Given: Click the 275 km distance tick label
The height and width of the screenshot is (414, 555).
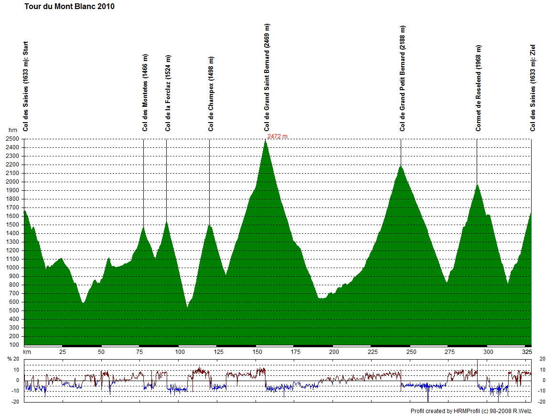Looking at the screenshot, I should point(450,352).
